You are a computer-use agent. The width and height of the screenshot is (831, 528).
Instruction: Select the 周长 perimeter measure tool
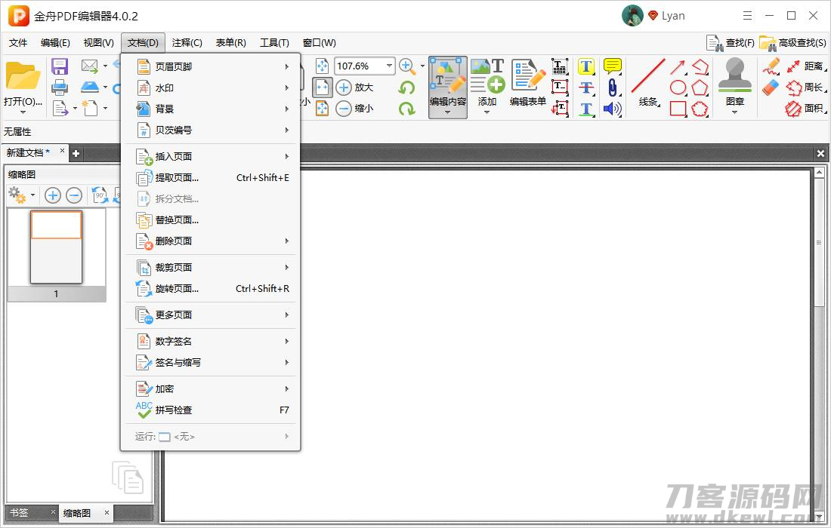(x=806, y=87)
